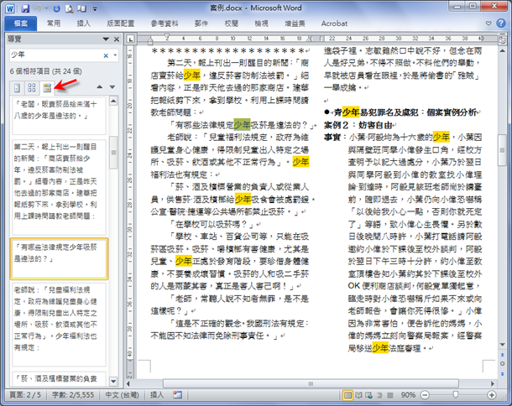Clear the search text with the blue X
This screenshot has width=512, height=406.
(x=106, y=55)
